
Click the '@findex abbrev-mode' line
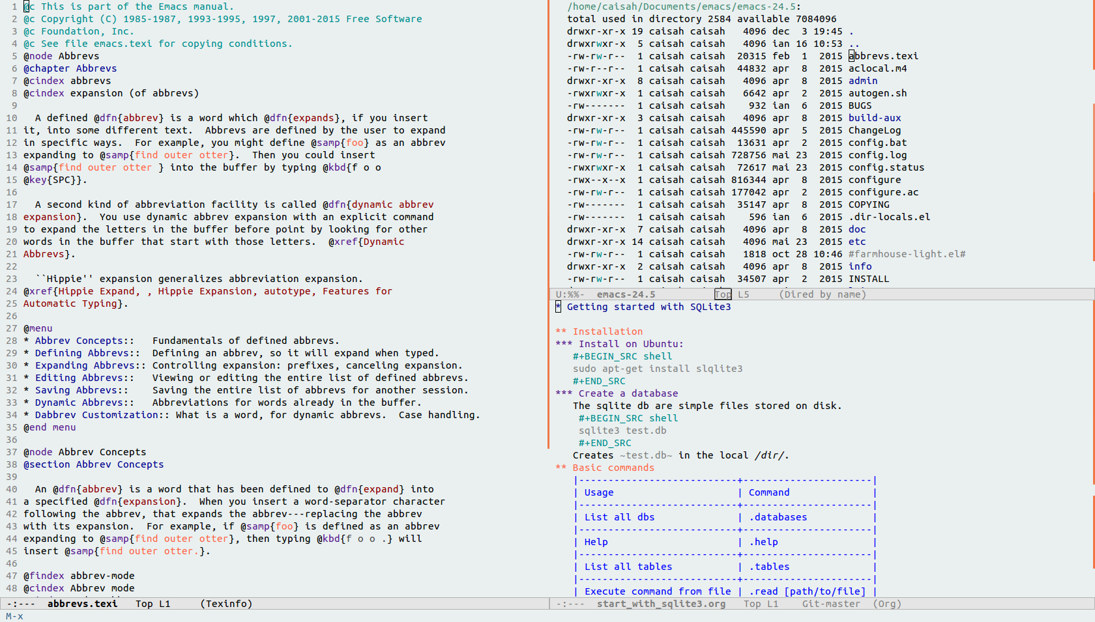tap(79, 576)
